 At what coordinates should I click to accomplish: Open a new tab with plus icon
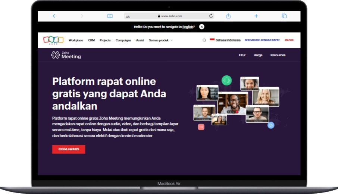pyautogui.click(x=256, y=16)
